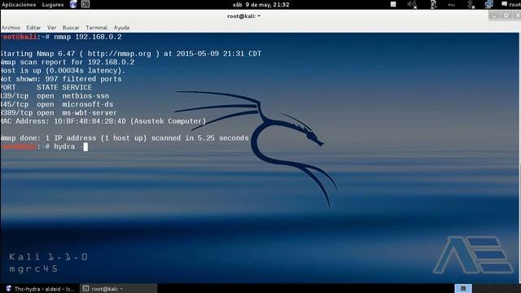Click the nmap 192.168.0.2 command text
521x293 pixels.
click(88, 37)
